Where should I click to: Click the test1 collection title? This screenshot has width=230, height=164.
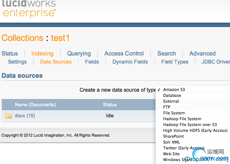pos(60,38)
